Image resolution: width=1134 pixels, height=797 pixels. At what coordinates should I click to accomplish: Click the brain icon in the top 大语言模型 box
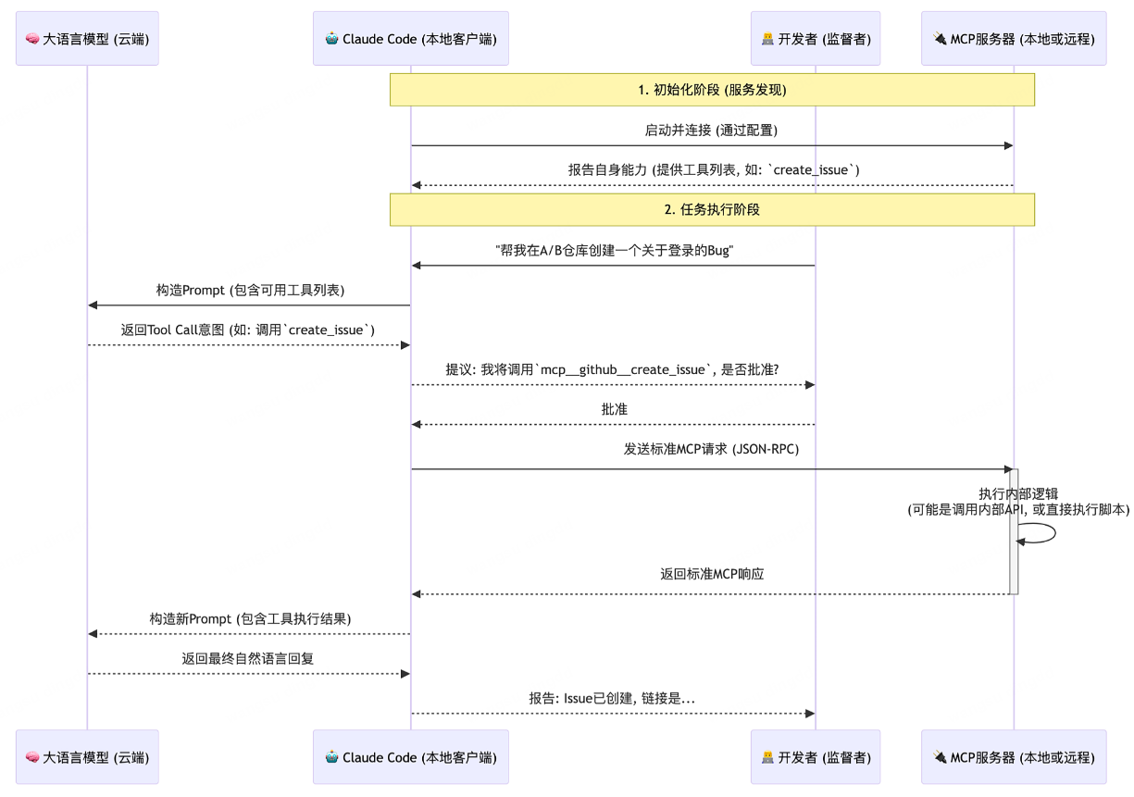click(x=32, y=39)
